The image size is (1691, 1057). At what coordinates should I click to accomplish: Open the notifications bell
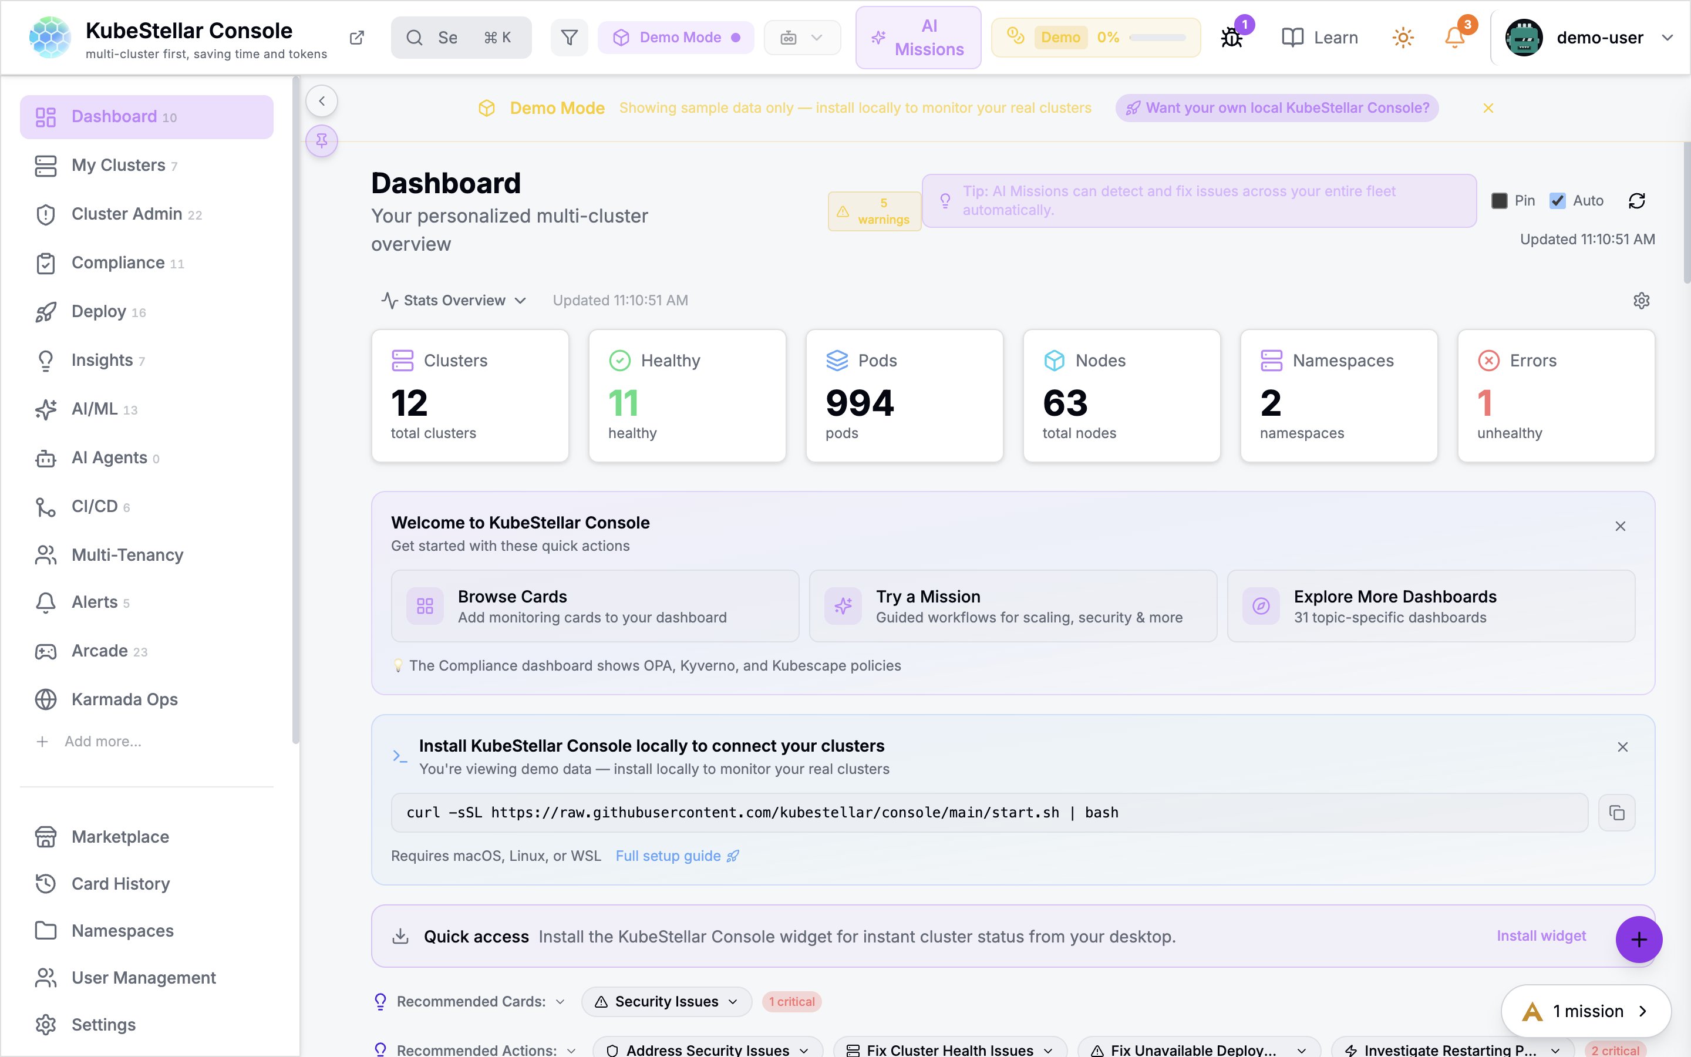click(x=1455, y=38)
